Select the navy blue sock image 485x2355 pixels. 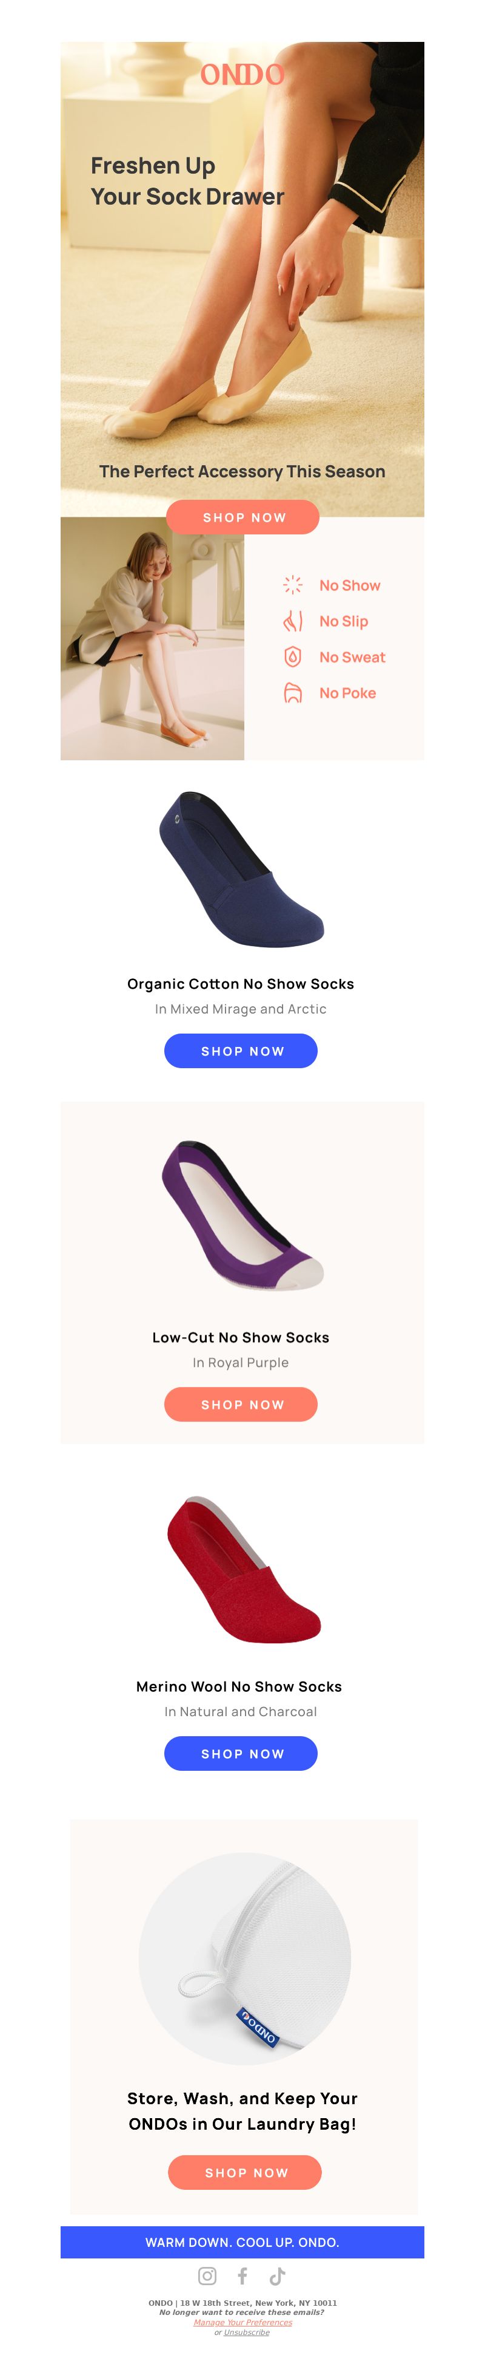[241, 868]
